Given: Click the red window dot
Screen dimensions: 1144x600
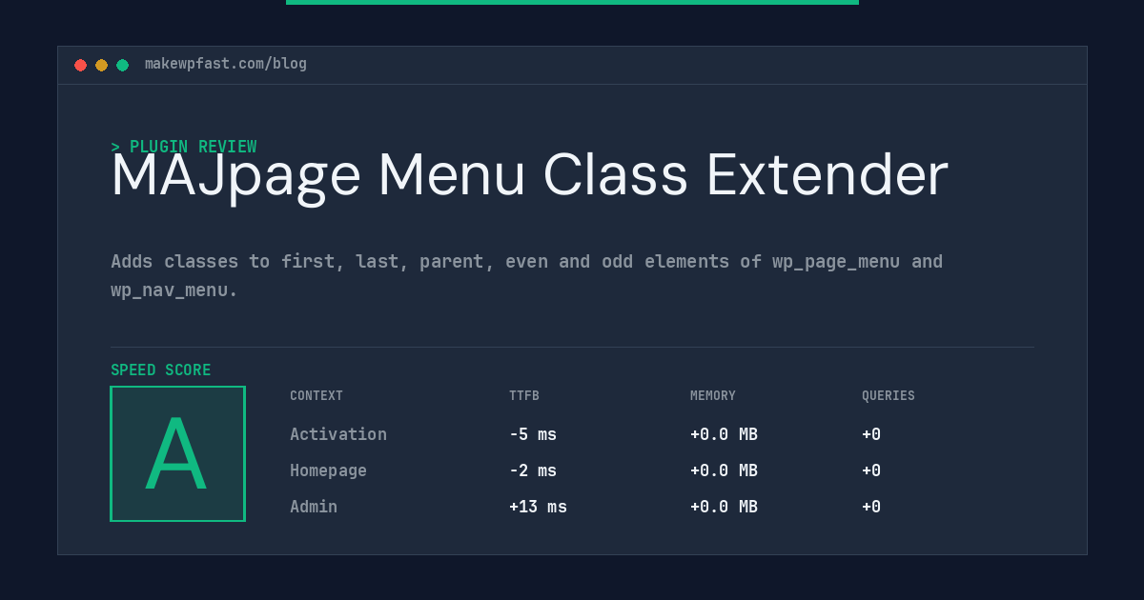Looking at the screenshot, I should (x=81, y=65).
